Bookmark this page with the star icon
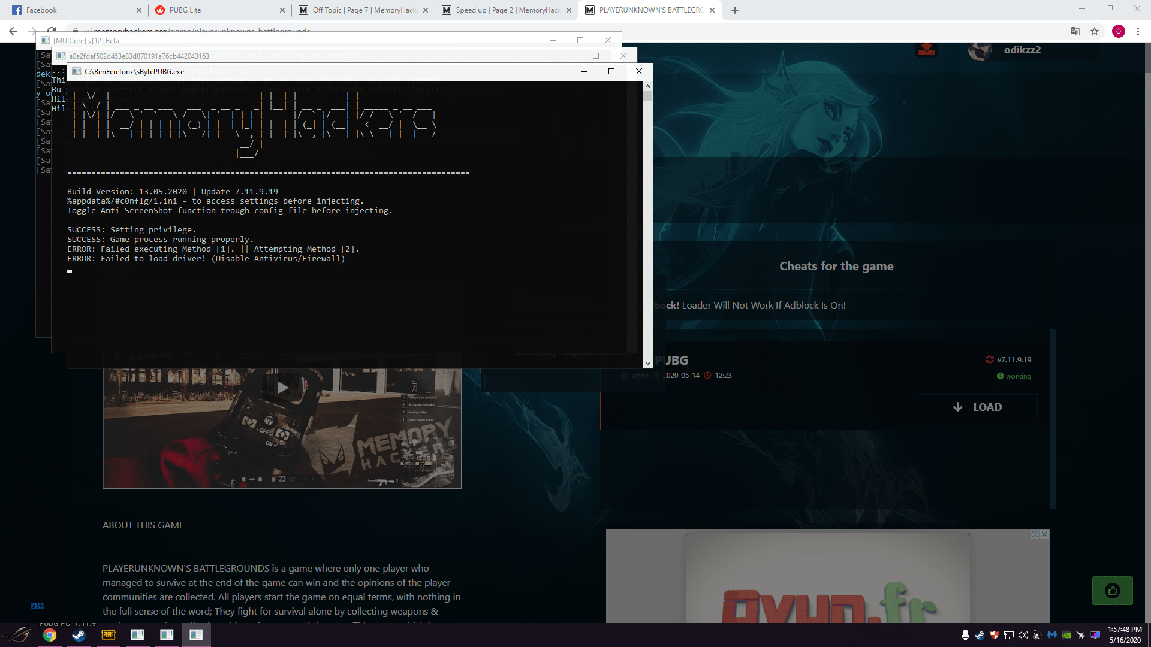The image size is (1151, 647). pos(1095,31)
